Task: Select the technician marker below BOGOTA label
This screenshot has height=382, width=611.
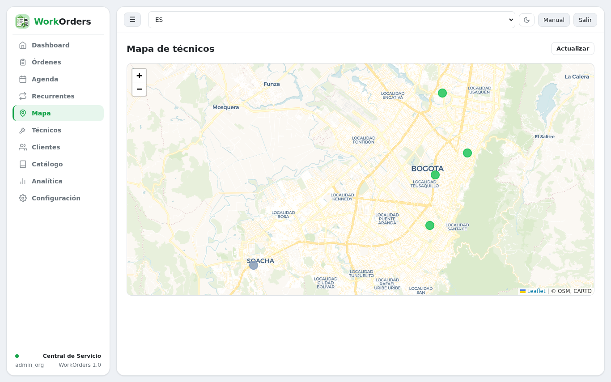Action: coord(435,175)
